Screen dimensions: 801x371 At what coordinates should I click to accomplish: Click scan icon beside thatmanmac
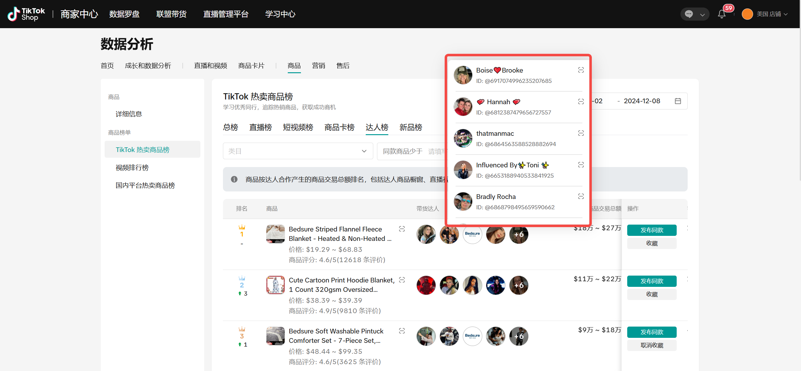(x=581, y=133)
